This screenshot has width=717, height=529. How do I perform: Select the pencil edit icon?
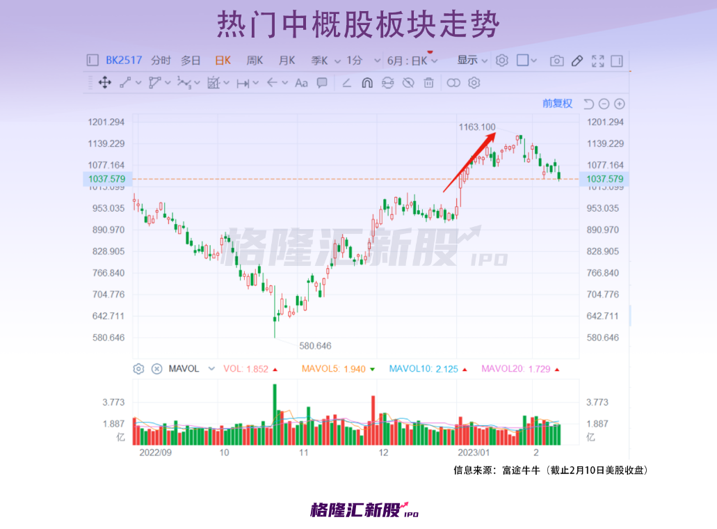tap(577, 61)
